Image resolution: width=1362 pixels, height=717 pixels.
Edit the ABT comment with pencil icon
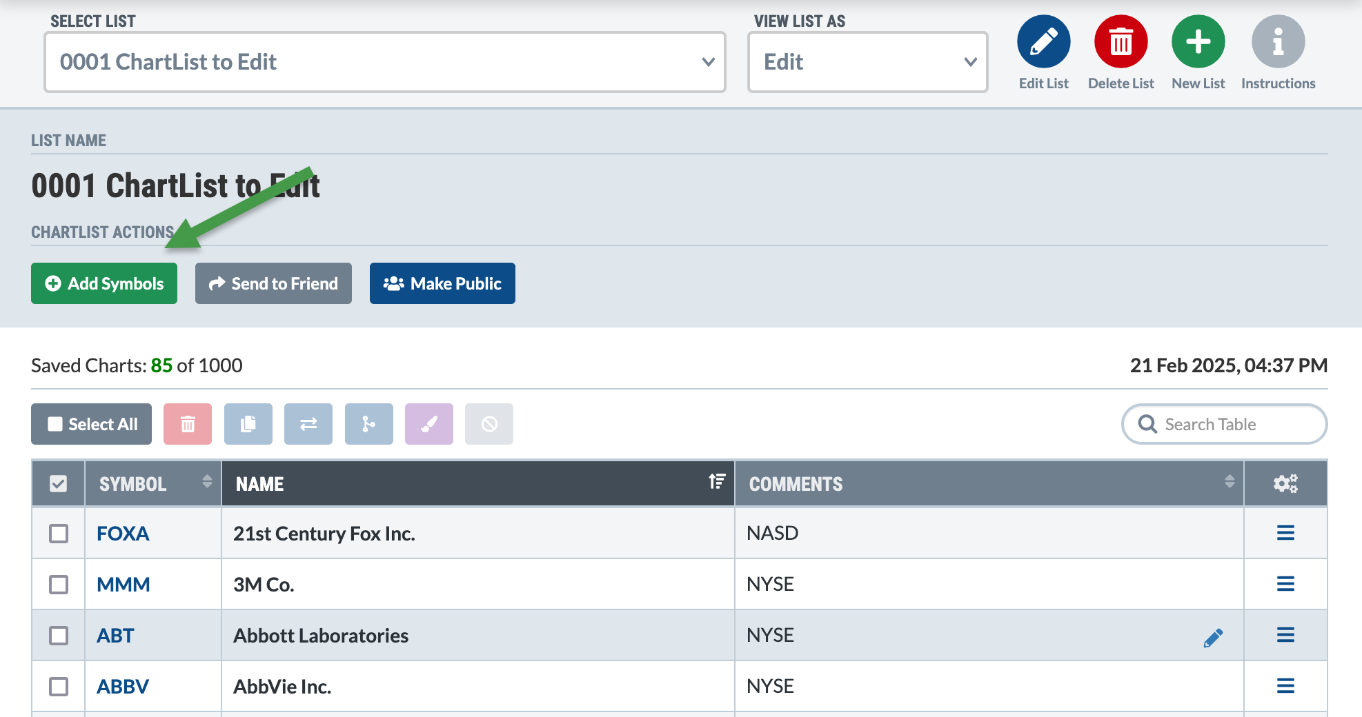pos(1213,638)
